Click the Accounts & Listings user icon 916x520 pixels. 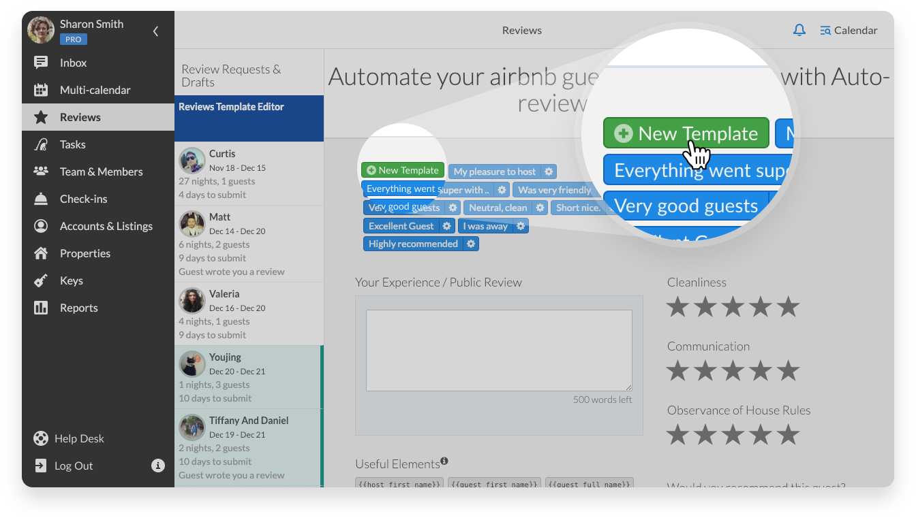(x=41, y=226)
